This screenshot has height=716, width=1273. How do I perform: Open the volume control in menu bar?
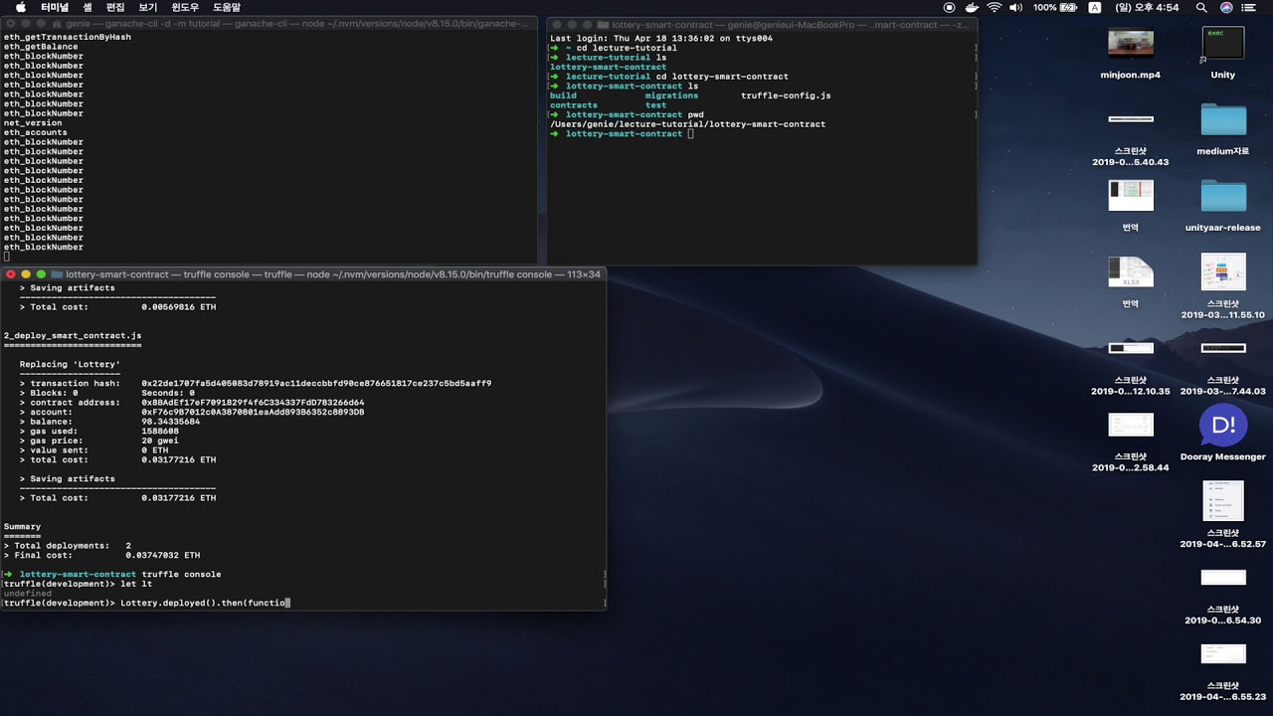click(x=1015, y=7)
